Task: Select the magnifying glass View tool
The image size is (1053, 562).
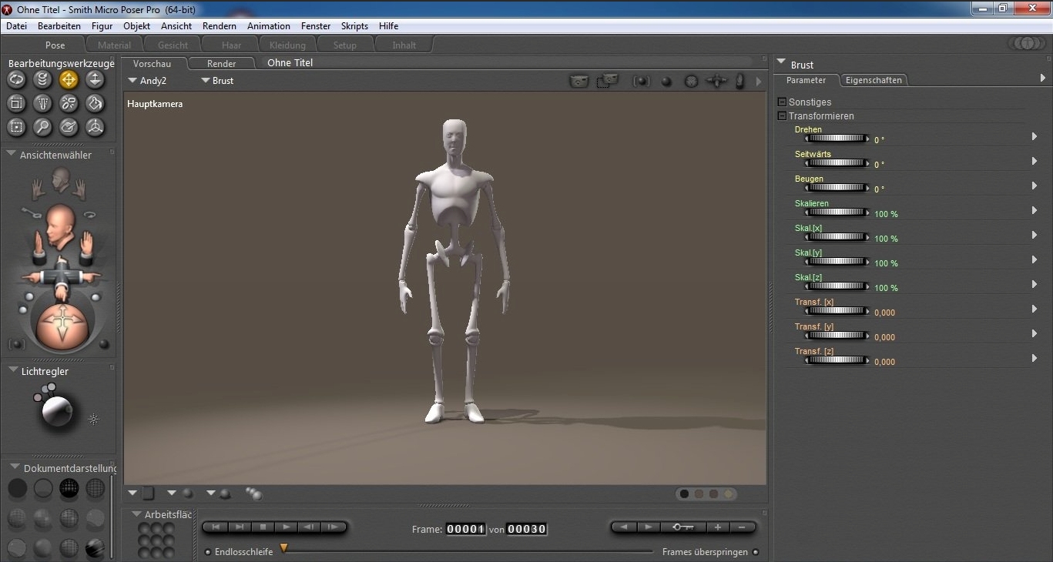Action: click(x=42, y=126)
